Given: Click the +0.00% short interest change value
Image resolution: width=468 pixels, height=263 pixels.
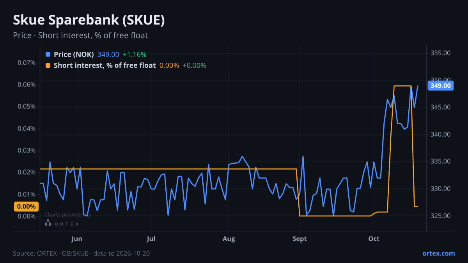Looking at the screenshot, I should (x=194, y=65).
